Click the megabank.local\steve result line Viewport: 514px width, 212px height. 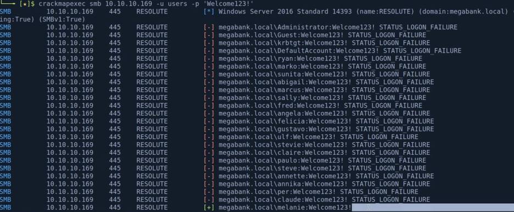pos(322,169)
